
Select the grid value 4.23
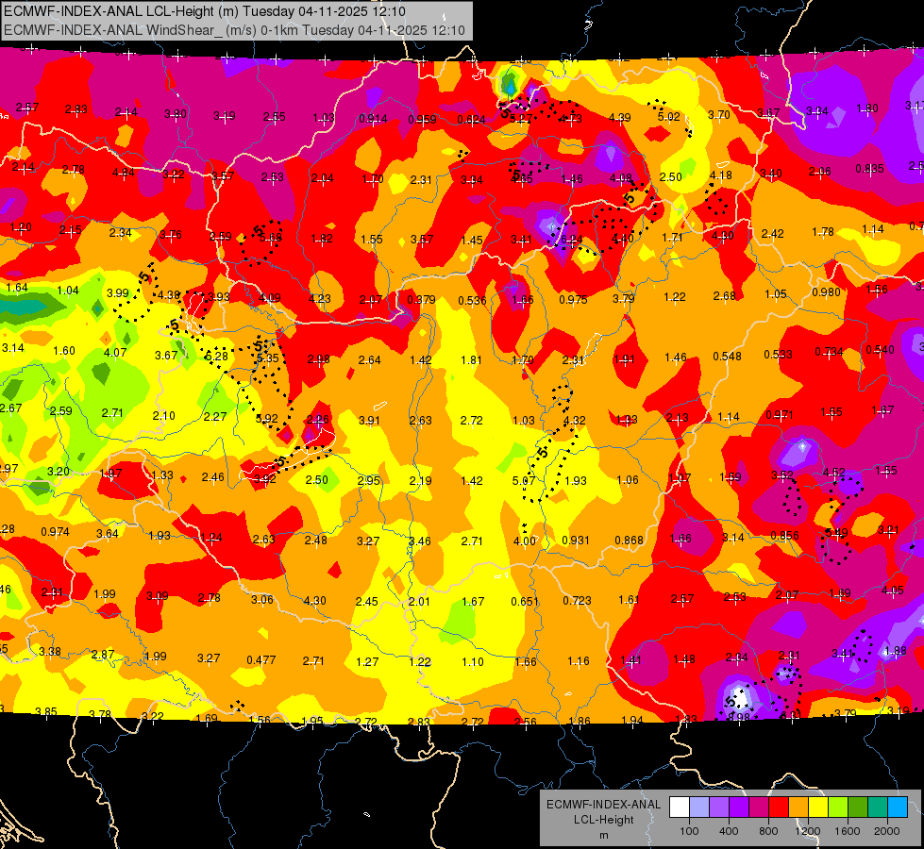pos(319,299)
